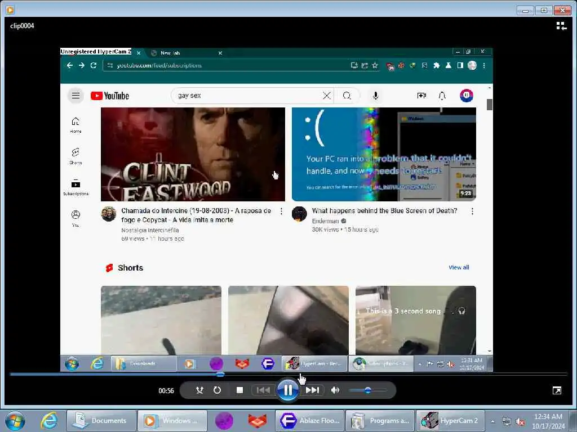Screen dimensions: 577x432
Task: Switch to Windows Media Player taskbar button
Action: (172, 421)
